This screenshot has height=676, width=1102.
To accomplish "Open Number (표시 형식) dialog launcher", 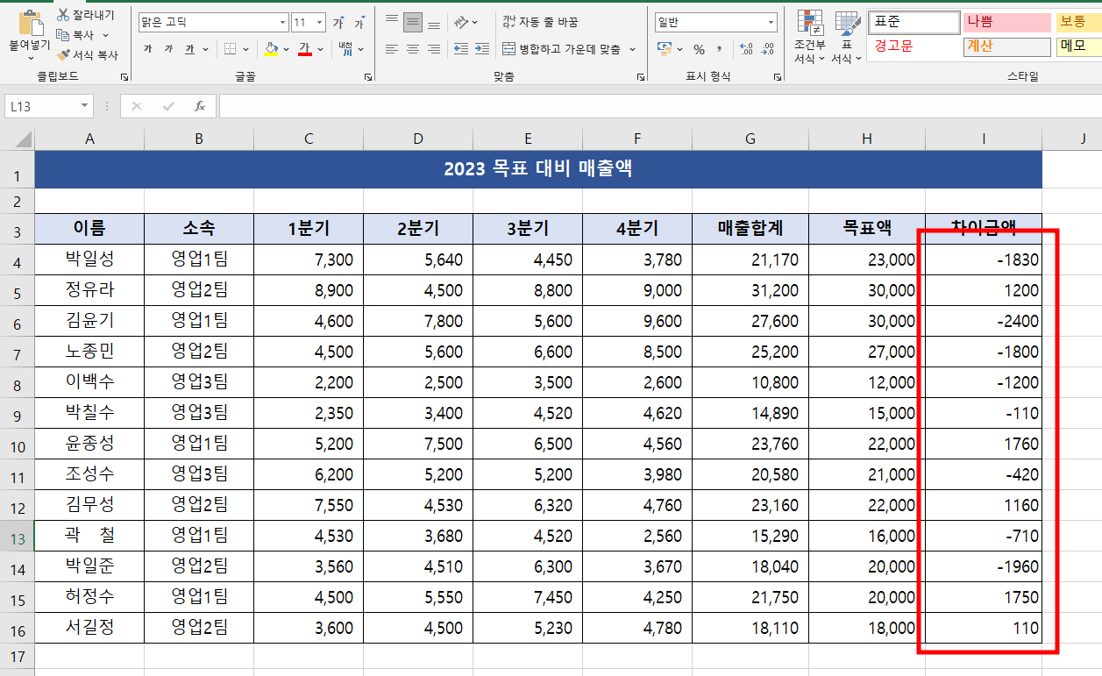I will coord(778,77).
